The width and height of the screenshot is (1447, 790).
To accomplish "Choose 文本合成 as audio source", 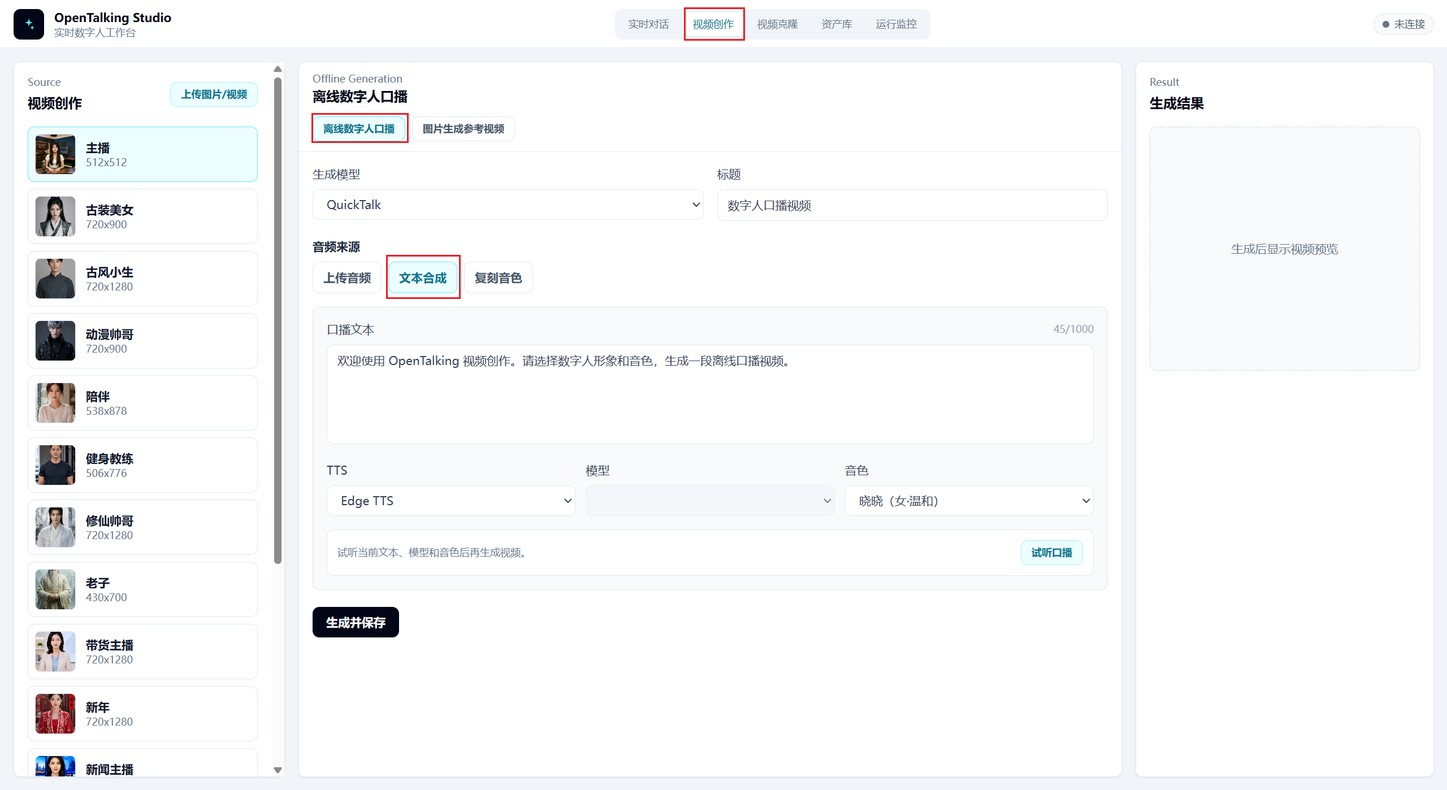I will (423, 277).
